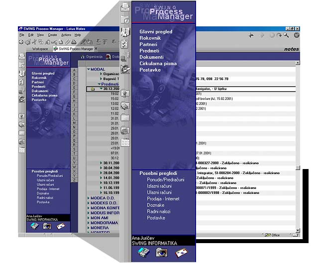Click the Office location status bar entry
The image size is (320, 263).
tap(273, 235)
